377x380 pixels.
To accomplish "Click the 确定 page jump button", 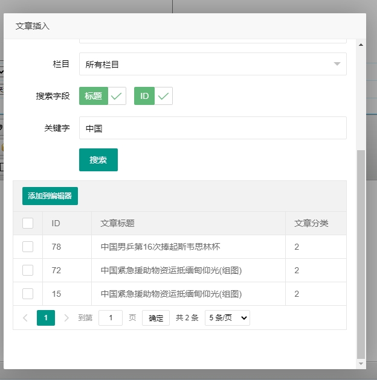I will (x=156, y=318).
